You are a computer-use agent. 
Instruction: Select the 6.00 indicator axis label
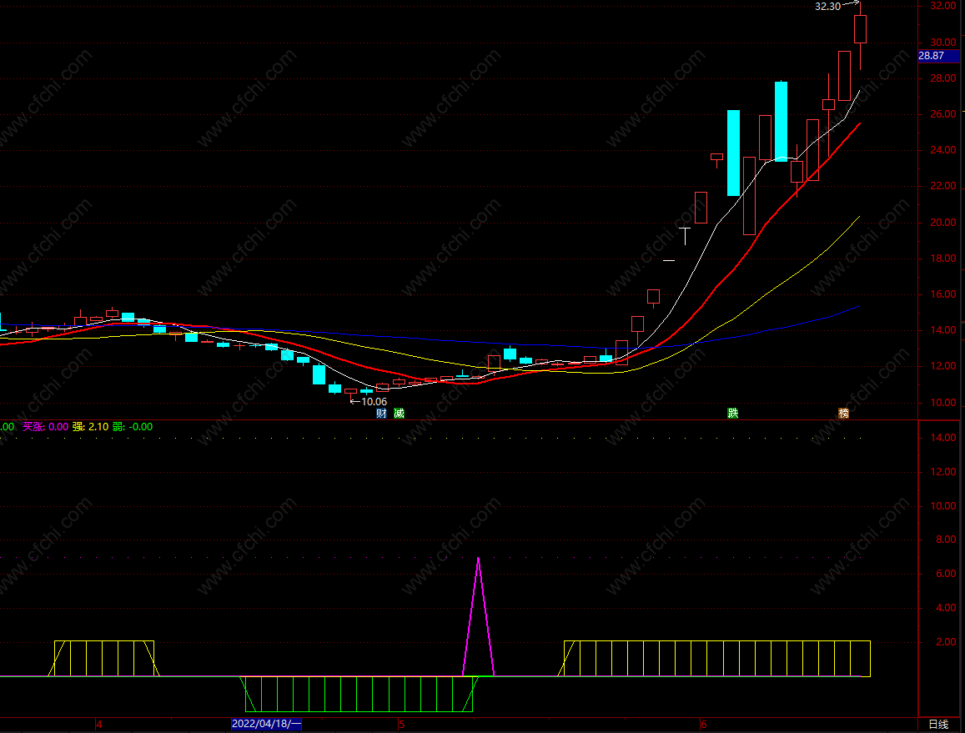pos(945,574)
